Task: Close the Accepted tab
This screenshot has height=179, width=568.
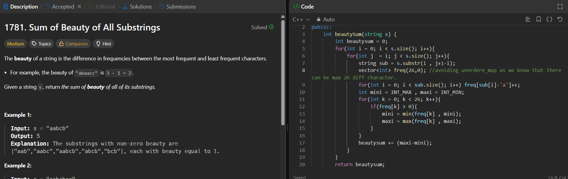Action: coord(80,7)
